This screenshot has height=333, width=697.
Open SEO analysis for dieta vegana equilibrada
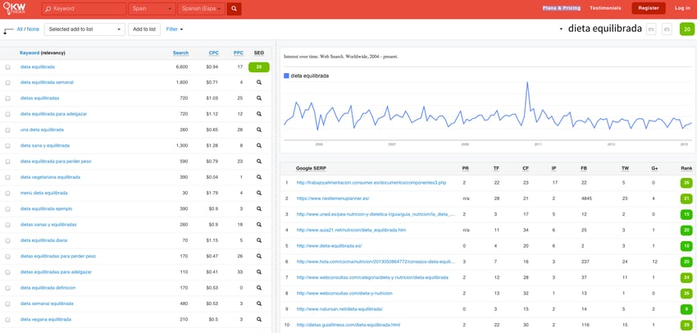click(258, 319)
